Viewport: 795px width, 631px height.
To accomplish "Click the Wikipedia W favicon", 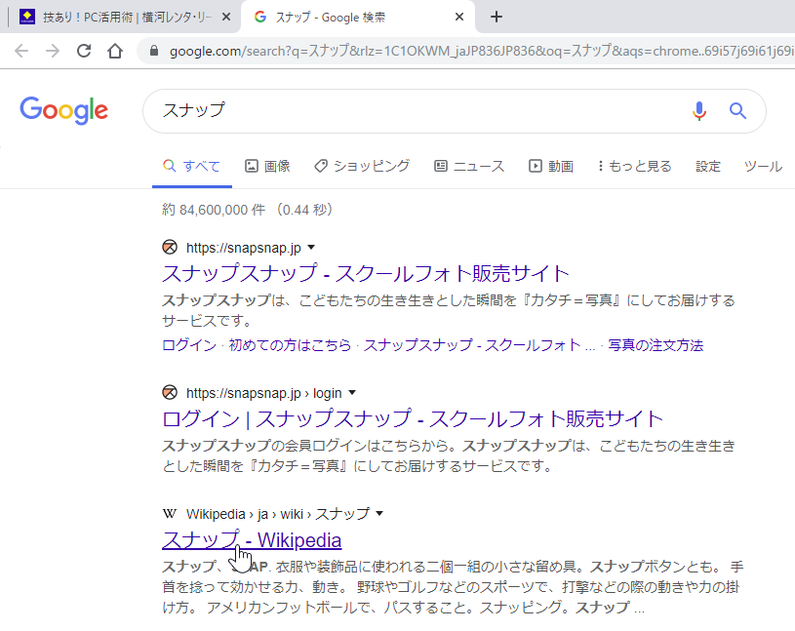I will [x=170, y=514].
